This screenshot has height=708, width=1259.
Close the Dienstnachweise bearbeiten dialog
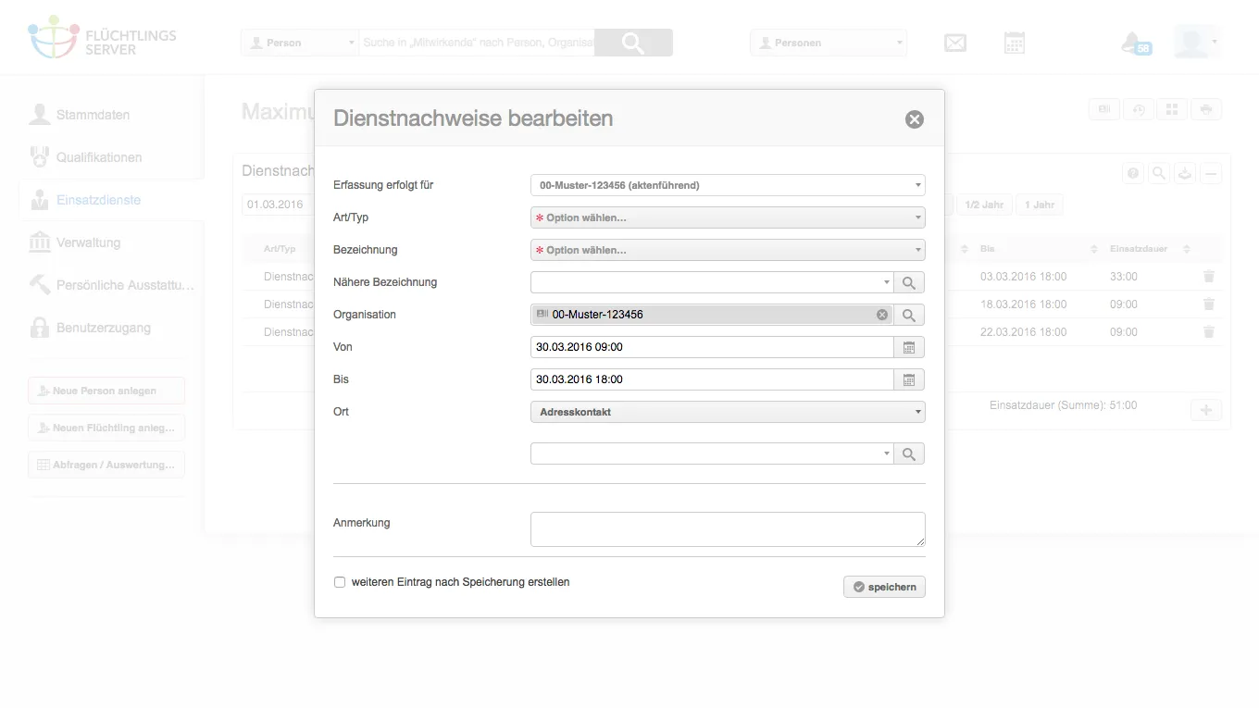[914, 119]
